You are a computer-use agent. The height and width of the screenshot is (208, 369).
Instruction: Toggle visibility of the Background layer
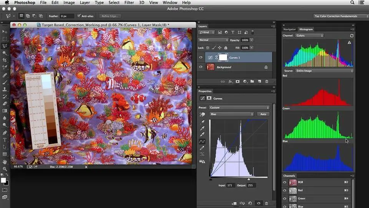point(201,67)
